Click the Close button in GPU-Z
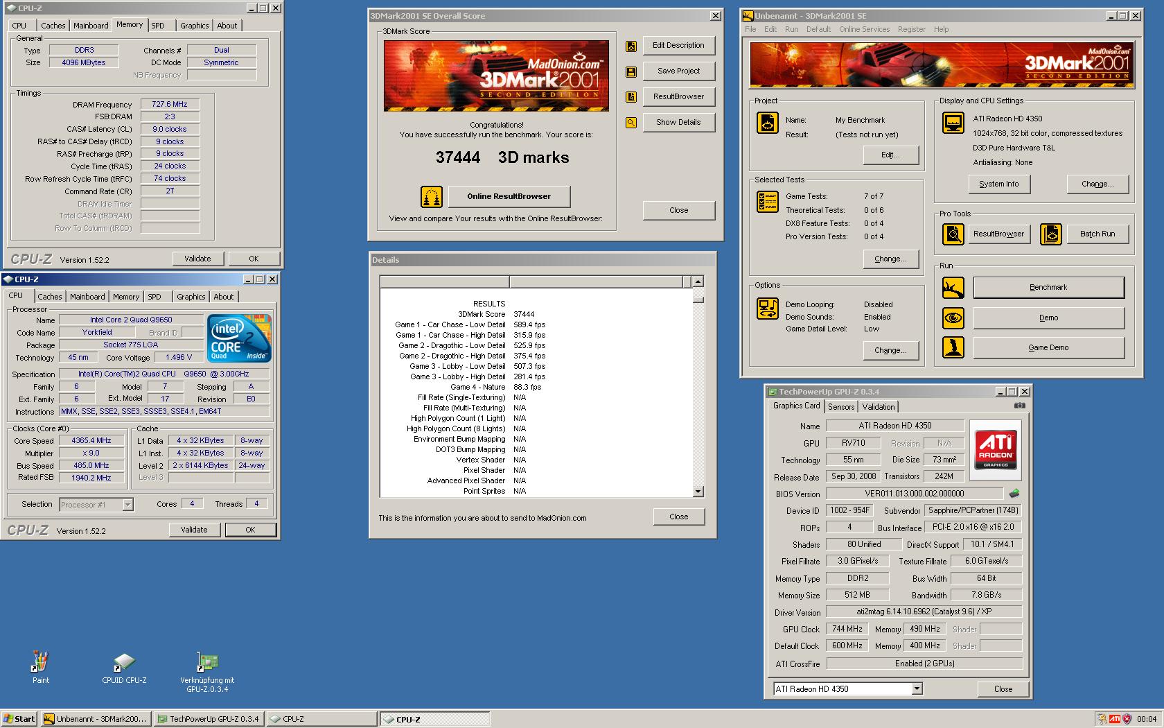The width and height of the screenshot is (1164, 728). [1003, 689]
